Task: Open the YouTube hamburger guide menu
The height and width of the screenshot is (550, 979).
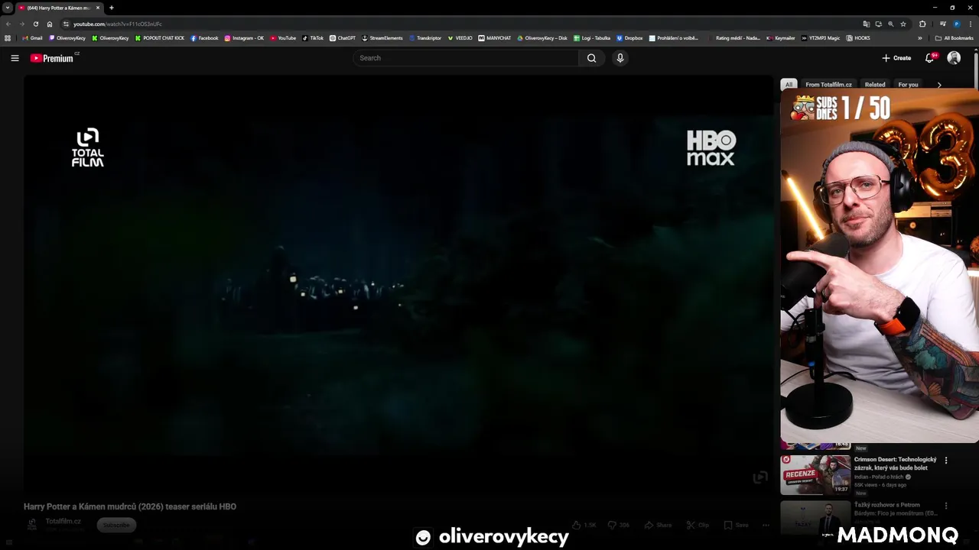Action: tap(15, 58)
